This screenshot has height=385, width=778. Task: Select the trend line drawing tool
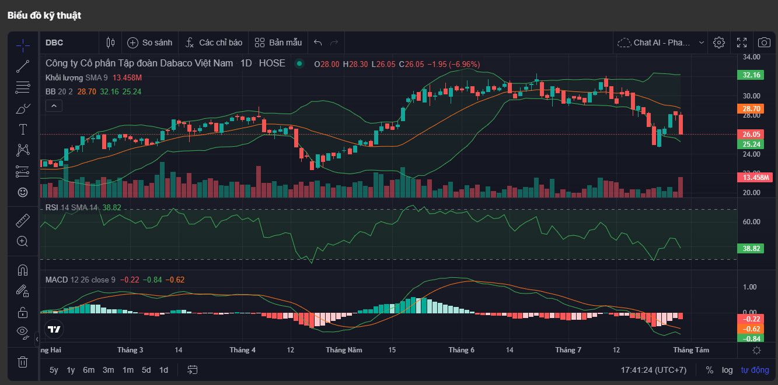(x=23, y=66)
